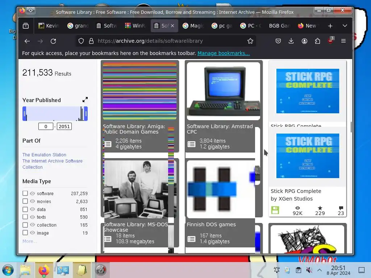
Task: Switch to the Magic Google search tab
Action: pos(193,26)
